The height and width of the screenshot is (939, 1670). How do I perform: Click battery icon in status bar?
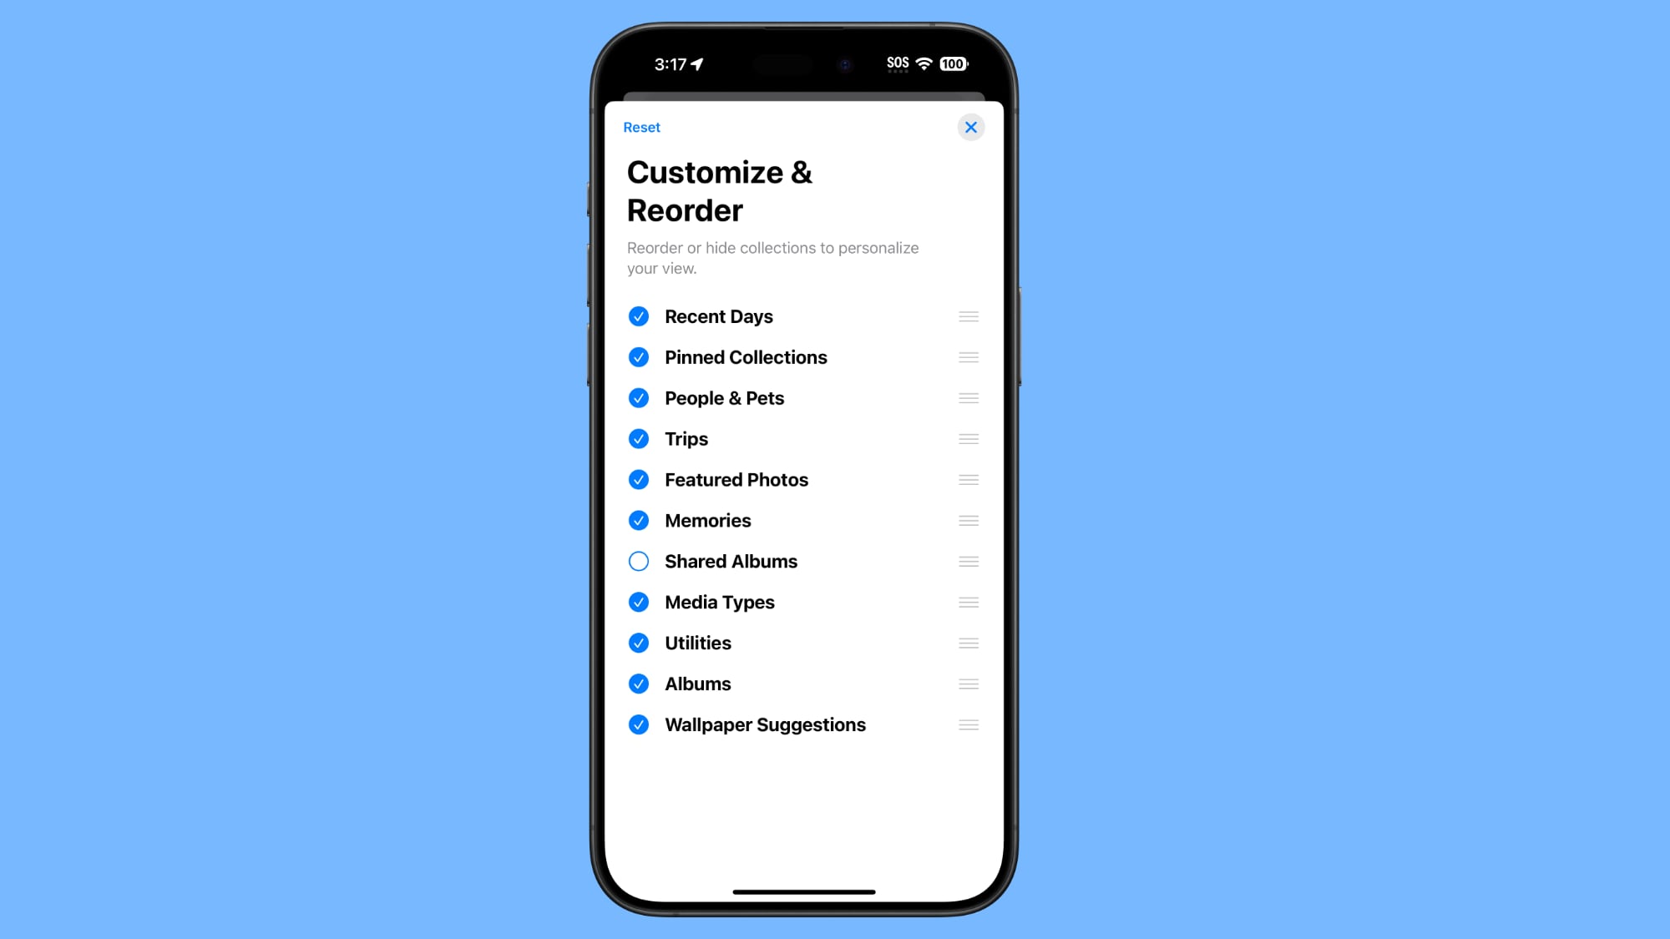955,63
